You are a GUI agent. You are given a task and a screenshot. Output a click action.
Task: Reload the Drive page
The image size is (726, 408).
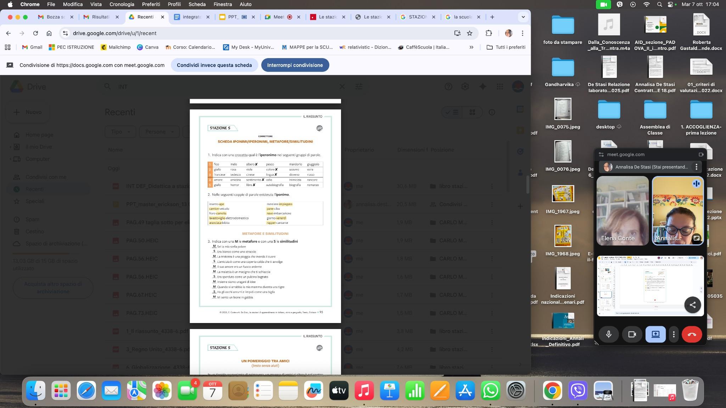pyautogui.click(x=35, y=33)
